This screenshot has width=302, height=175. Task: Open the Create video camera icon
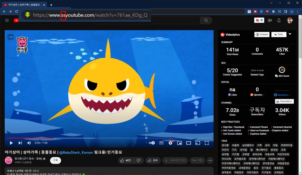click(270, 20)
